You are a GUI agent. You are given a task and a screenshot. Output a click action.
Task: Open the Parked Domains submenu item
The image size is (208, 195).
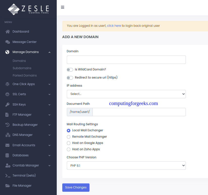point(25,75)
